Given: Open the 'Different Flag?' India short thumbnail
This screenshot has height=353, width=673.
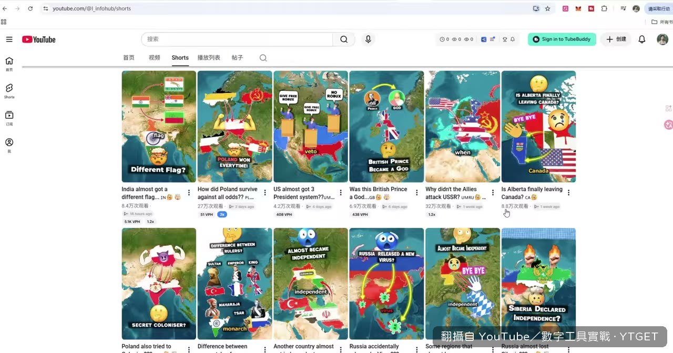Looking at the screenshot, I should tap(159, 127).
